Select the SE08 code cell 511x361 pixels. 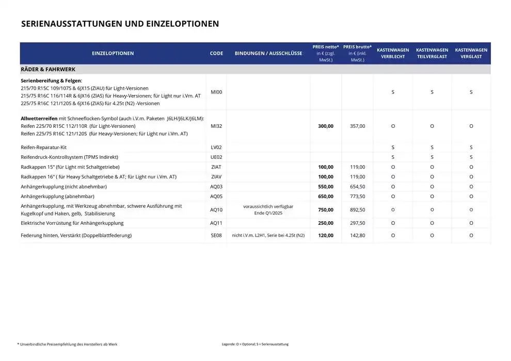(x=216, y=235)
